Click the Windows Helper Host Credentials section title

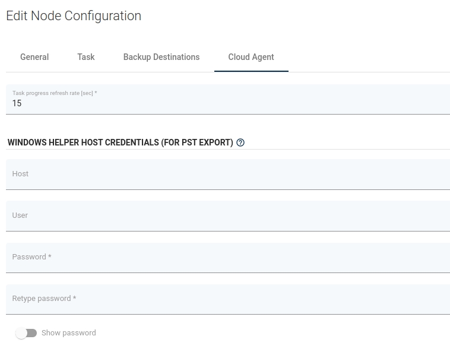point(120,142)
